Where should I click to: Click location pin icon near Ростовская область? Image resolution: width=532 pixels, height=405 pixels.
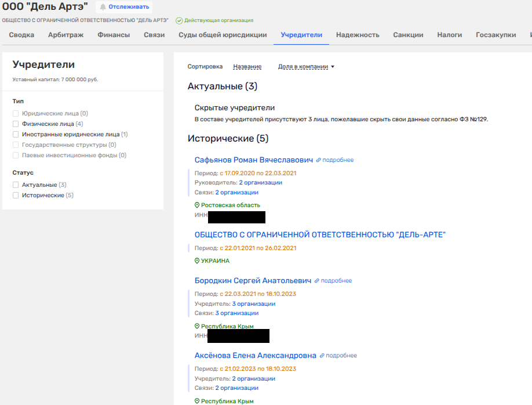(x=197, y=205)
